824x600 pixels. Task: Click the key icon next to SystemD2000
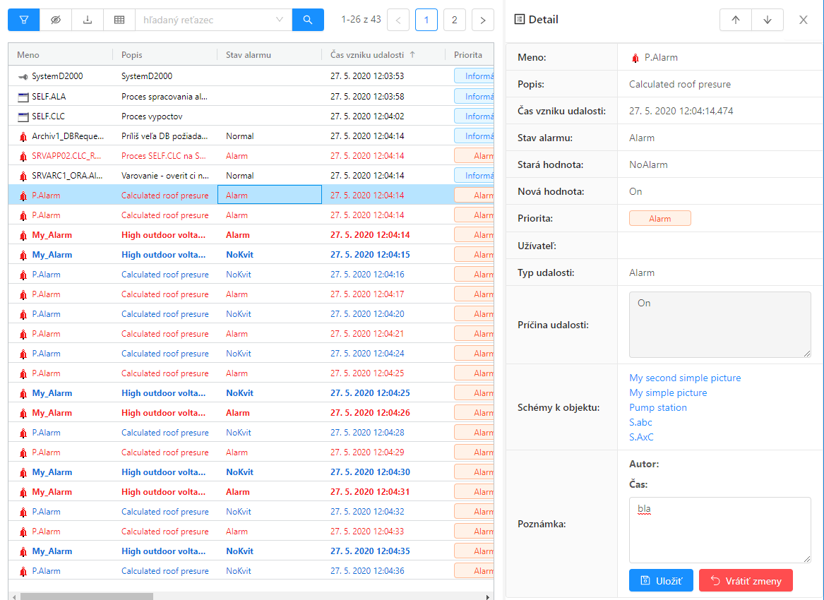pos(23,76)
